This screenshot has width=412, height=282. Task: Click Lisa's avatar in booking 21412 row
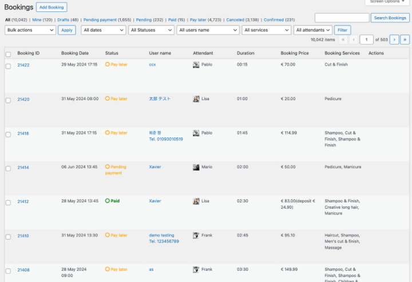click(x=196, y=201)
